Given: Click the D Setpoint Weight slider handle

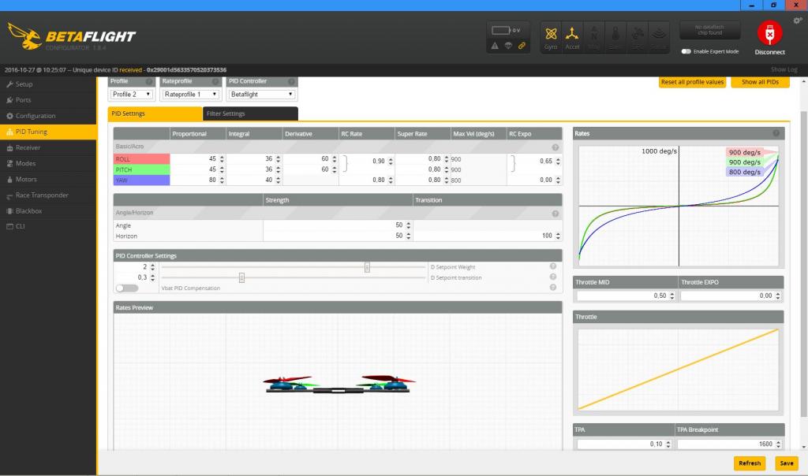Looking at the screenshot, I should pos(367,267).
